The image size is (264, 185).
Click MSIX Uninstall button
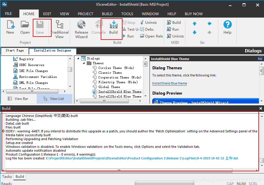point(175,36)
